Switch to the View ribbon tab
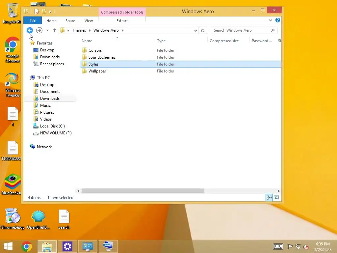Image resolution: width=337 pixels, height=253 pixels. click(x=89, y=21)
